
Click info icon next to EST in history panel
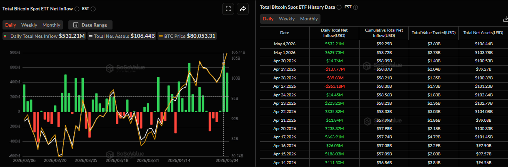355,7
